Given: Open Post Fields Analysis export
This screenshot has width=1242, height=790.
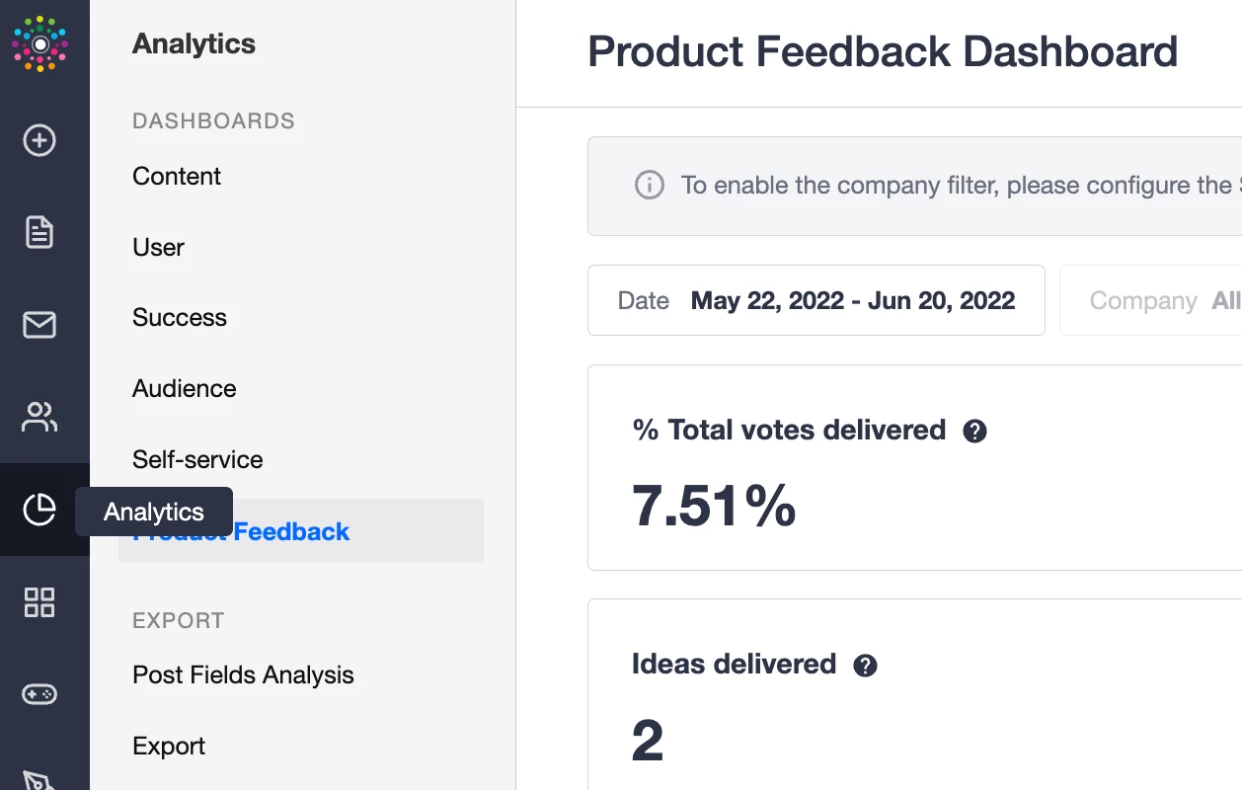Looking at the screenshot, I should [243, 674].
